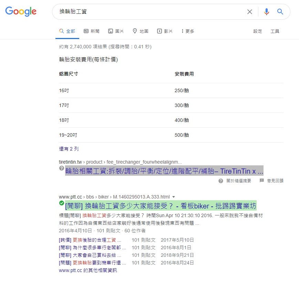This screenshot has height=281, width=299.
Task: Click the 250/胎 price cell
Action: click(182, 90)
